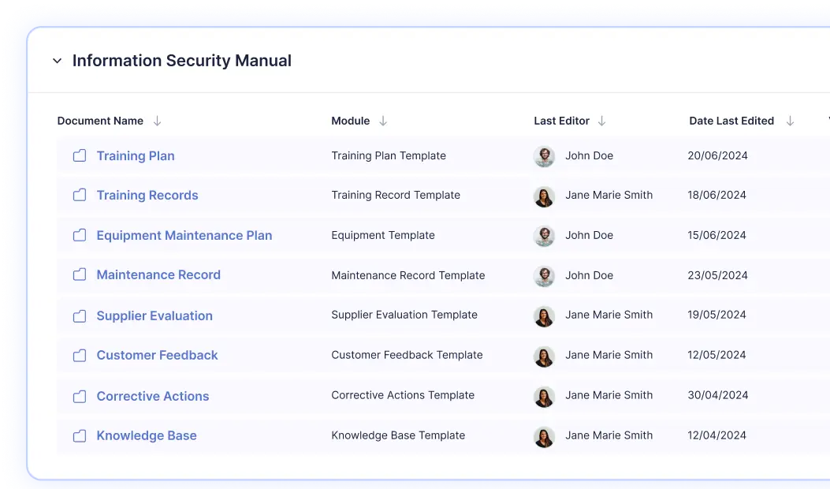Click Jane Marie Smith's avatar in Knowledge Base row
Viewport: 830px width, 489px height.
pyautogui.click(x=544, y=437)
